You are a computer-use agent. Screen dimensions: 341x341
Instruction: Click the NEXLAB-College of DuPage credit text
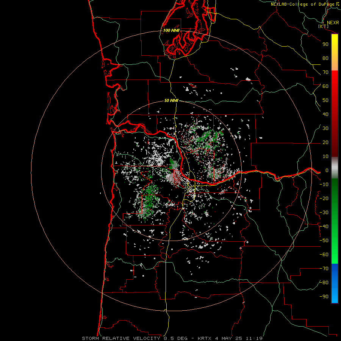(x=303, y=4)
